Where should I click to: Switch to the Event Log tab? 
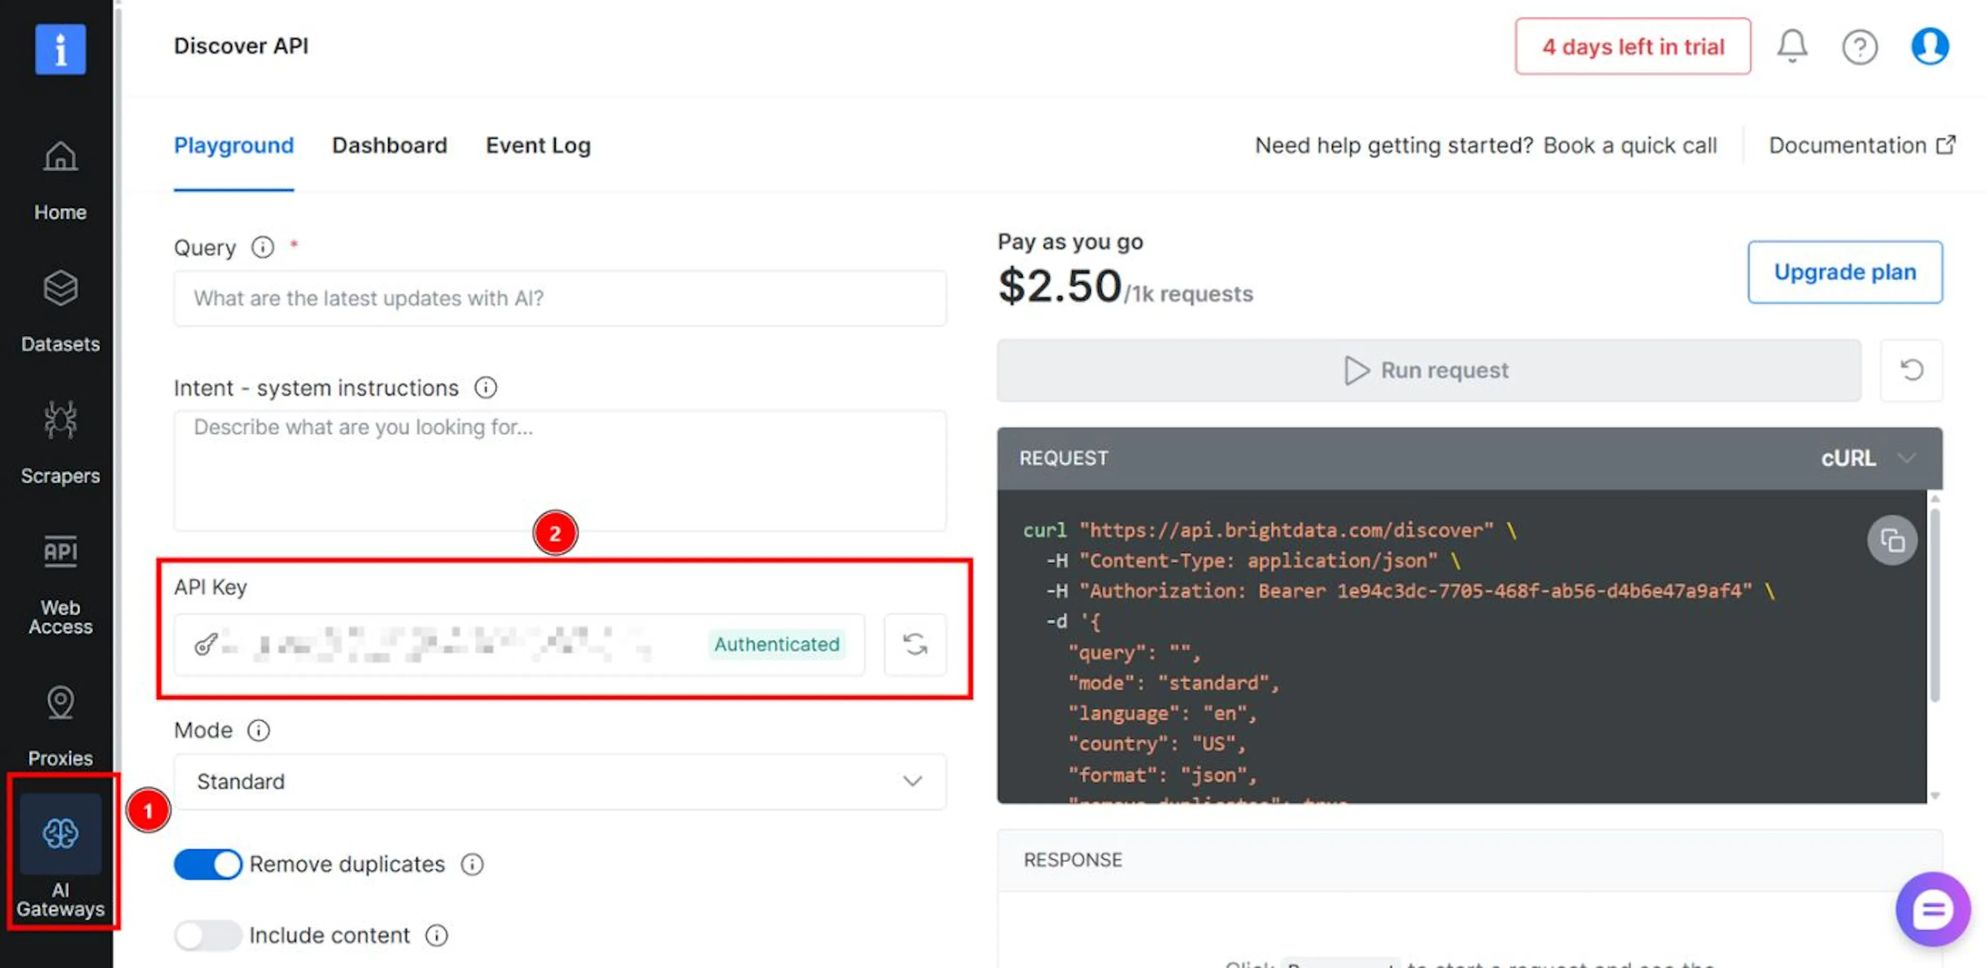pos(538,145)
